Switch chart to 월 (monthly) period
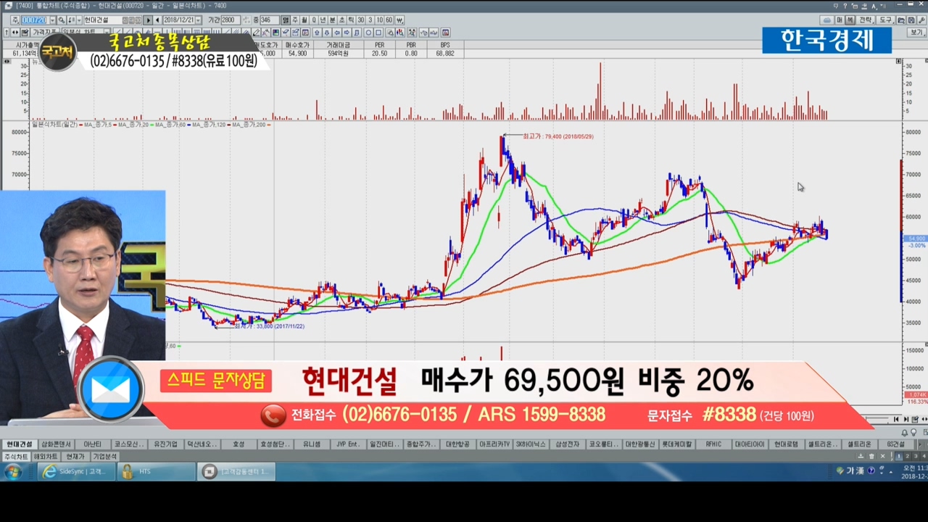 pyautogui.click(x=304, y=20)
